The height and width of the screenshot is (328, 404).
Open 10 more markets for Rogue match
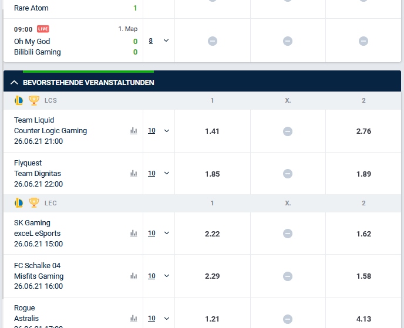(x=151, y=319)
